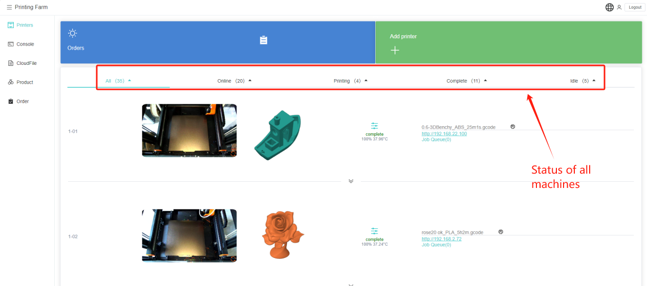This screenshot has height=286, width=647.
Task: Open the camera view of printer 1-02
Action: pyautogui.click(x=189, y=235)
